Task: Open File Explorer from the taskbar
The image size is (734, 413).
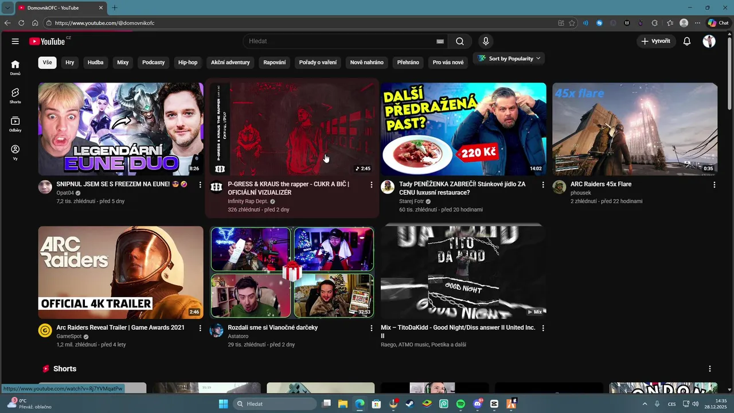Action: [342, 404]
